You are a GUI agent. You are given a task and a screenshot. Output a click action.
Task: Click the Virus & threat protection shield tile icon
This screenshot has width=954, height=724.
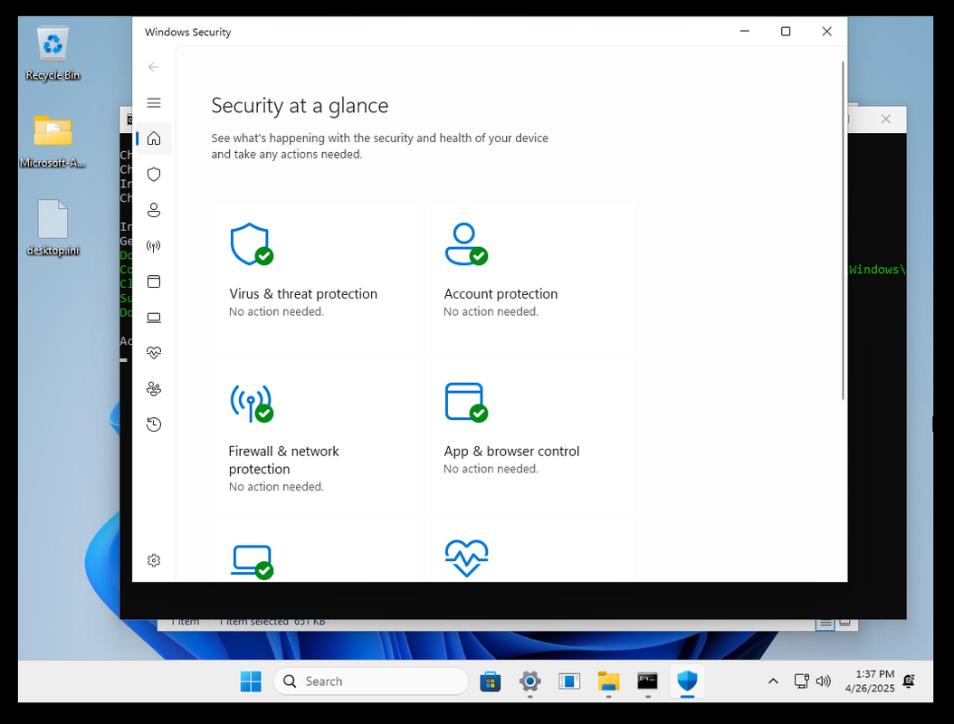tap(252, 244)
